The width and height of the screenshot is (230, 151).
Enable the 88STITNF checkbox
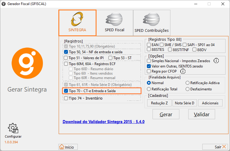[x=170, y=50]
